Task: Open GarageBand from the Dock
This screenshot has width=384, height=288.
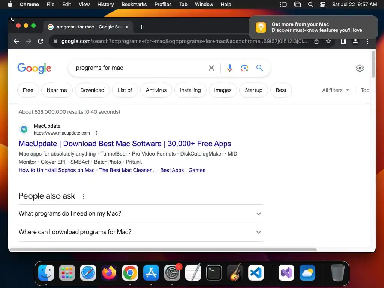Action: (x=235, y=273)
